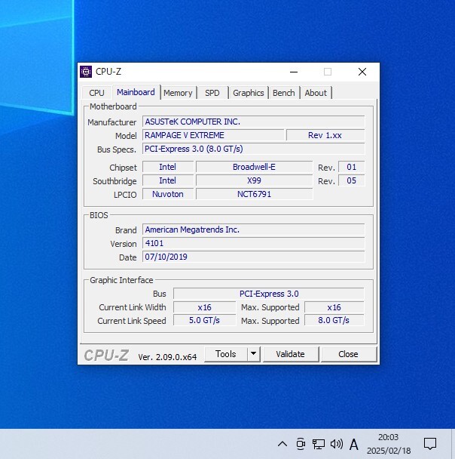Show hidden tray icons with chevron
This screenshot has width=455, height=459.
(282, 444)
